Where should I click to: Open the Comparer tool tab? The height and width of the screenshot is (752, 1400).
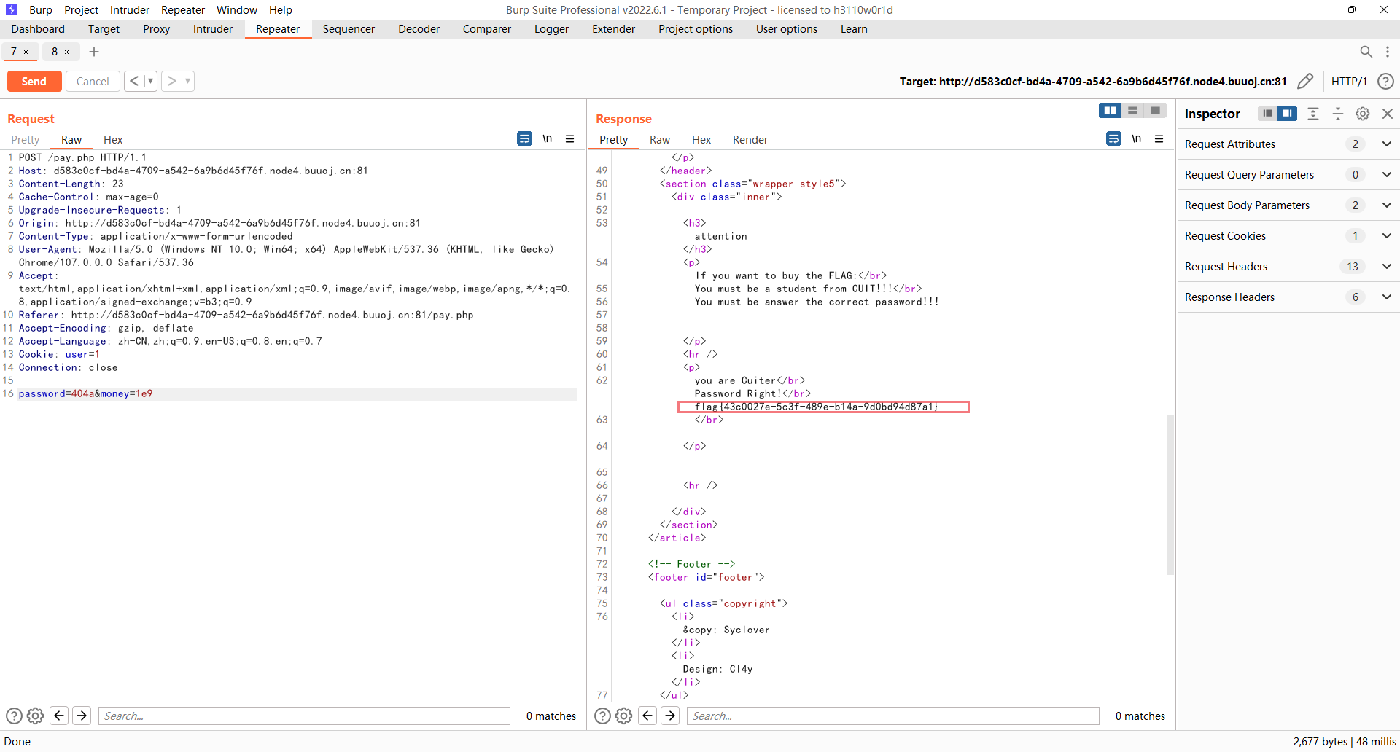(487, 29)
